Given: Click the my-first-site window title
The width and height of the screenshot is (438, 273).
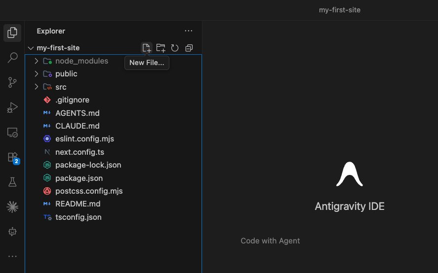Looking at the screenshot, I should pos(340,10).
